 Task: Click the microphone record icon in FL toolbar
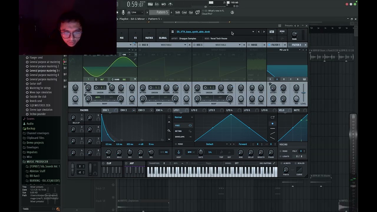coord(123,12)
